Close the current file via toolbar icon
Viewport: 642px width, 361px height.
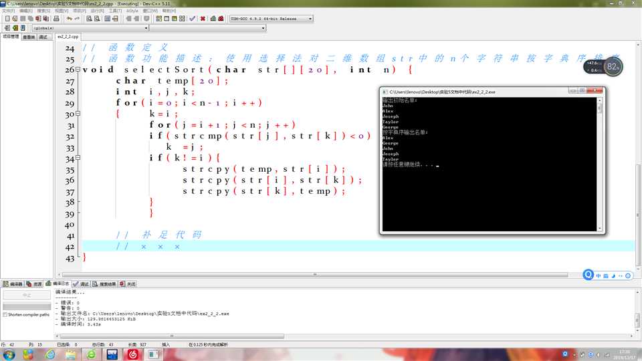point(38,19)
